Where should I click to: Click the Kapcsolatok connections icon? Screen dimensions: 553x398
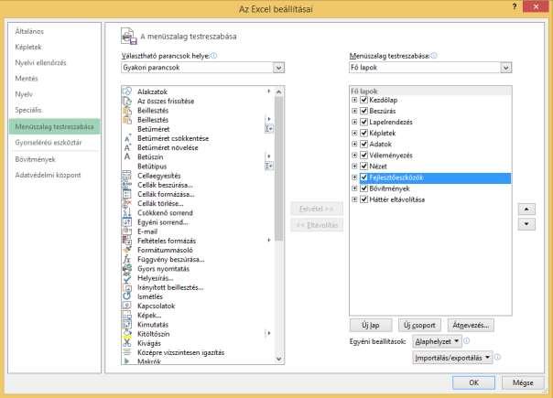coord(126,306)
